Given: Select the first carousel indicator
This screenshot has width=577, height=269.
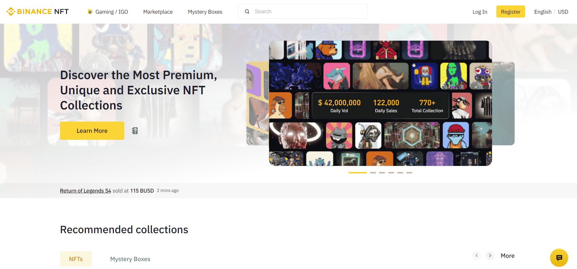Looking at the screenshot, I should 358,173.
